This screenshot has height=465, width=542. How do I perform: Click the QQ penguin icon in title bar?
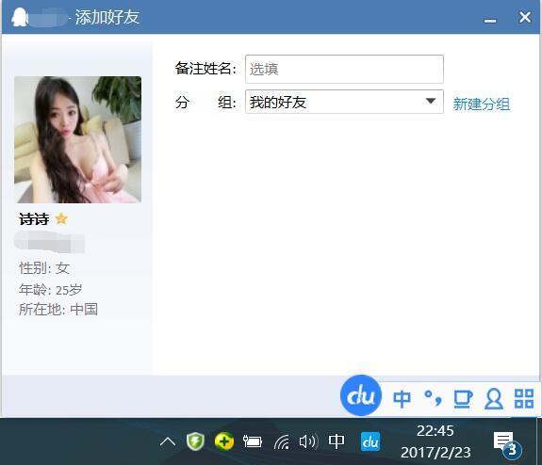click(x=20, y=17)
